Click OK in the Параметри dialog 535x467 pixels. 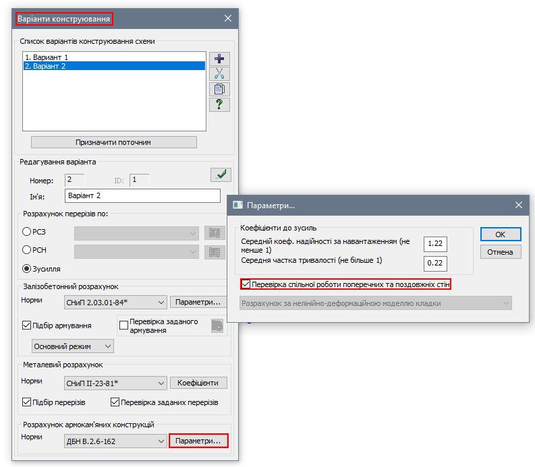(501, 234)
